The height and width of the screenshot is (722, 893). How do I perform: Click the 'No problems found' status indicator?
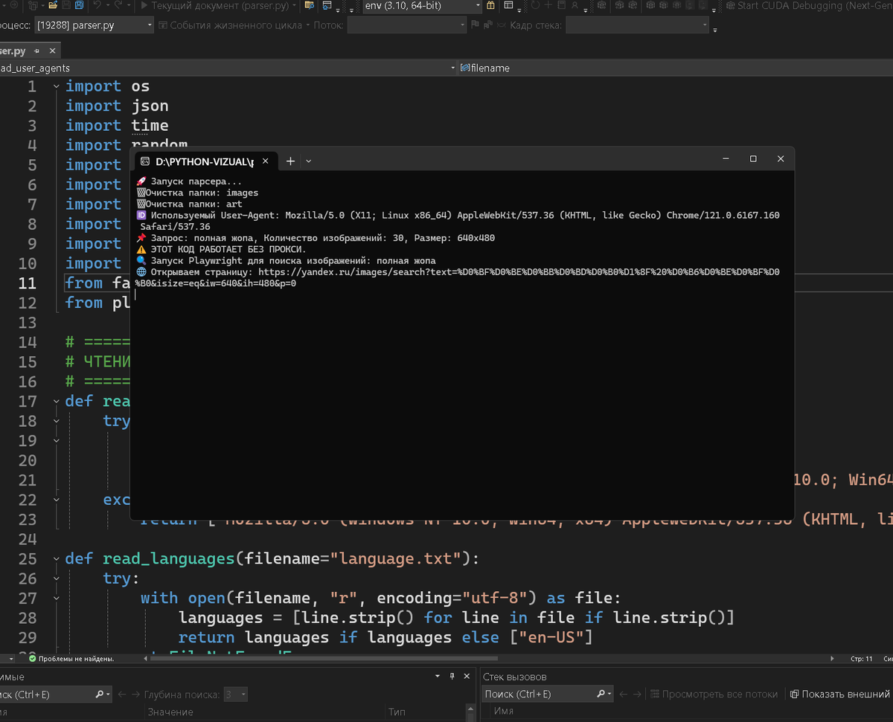click(71, 659)
